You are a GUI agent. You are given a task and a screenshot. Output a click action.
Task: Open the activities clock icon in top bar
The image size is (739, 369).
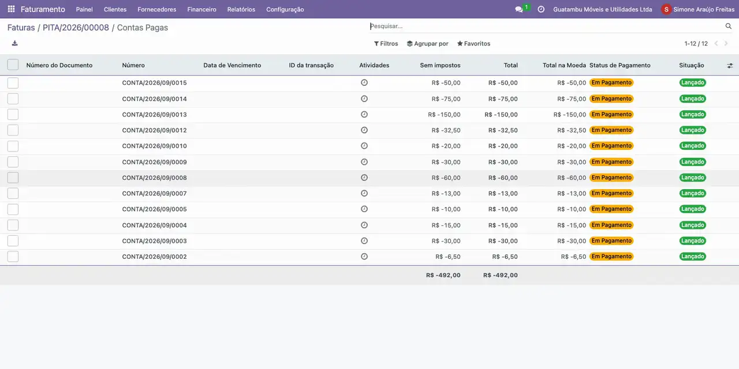[541, 9]
